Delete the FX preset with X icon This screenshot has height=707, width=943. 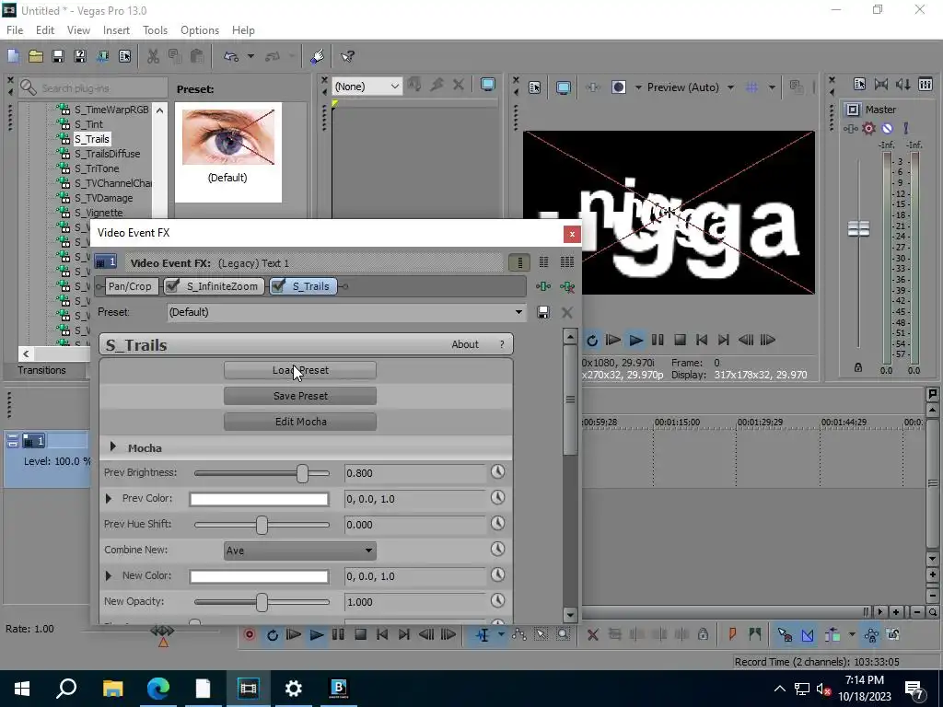tap(566, 313)
